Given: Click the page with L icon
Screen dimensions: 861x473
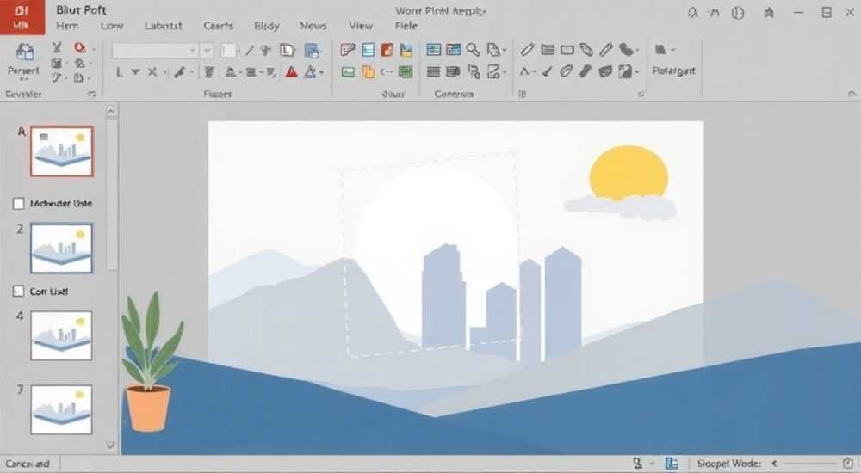Looking at the screenshot, I should pyautogui.click(x=287, y=51).
